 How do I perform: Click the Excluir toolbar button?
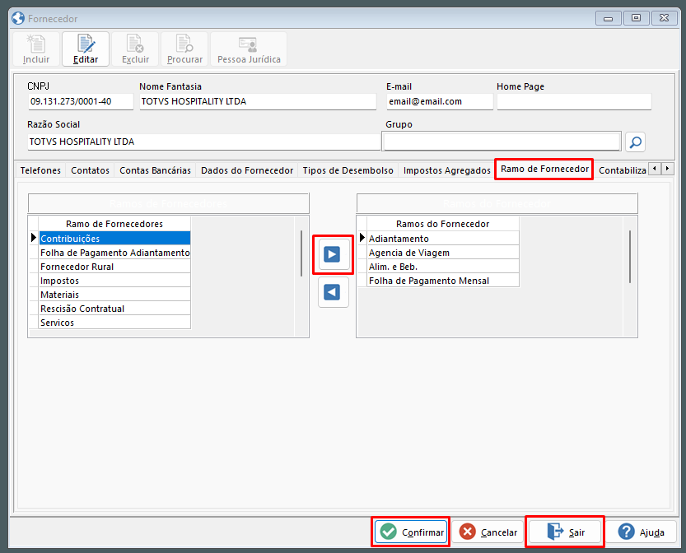coord(135,49)
